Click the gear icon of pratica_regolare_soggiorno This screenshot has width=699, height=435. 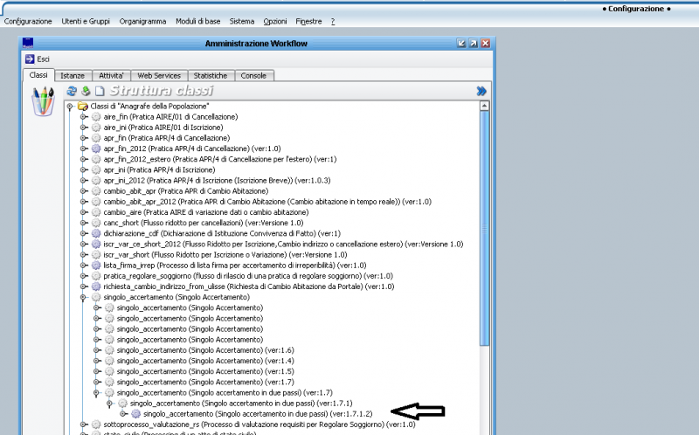(x=96, y=276)
